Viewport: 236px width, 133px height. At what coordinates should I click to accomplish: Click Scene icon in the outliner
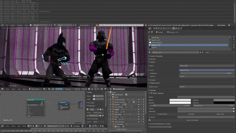111,92
